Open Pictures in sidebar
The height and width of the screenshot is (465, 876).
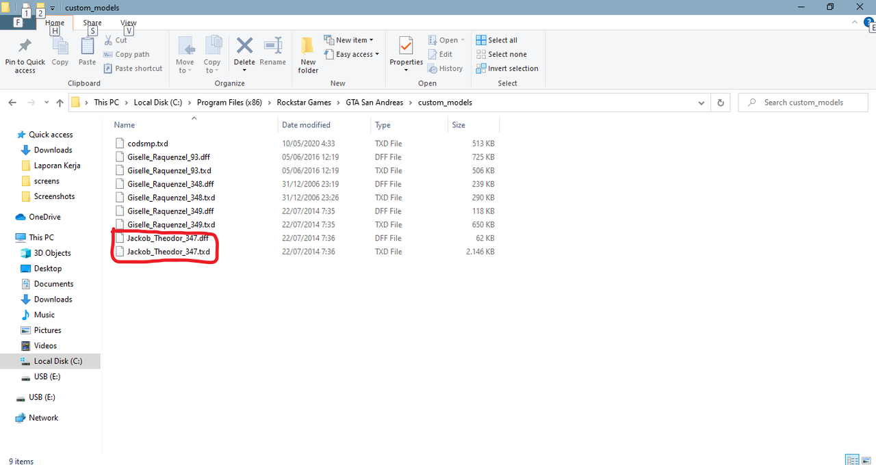coord(47,330)
